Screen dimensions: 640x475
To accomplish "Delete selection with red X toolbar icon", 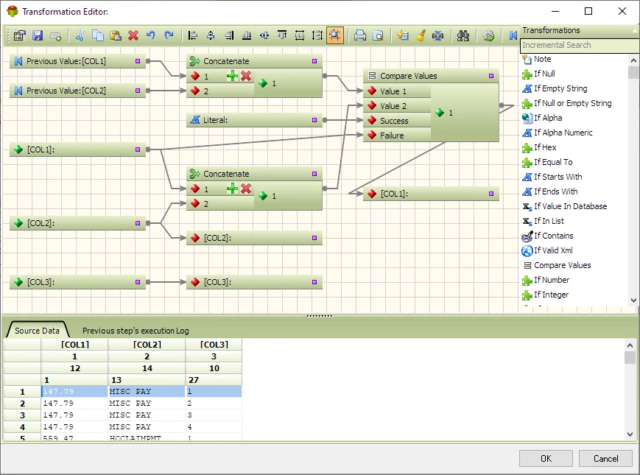I will coord(133,35).
